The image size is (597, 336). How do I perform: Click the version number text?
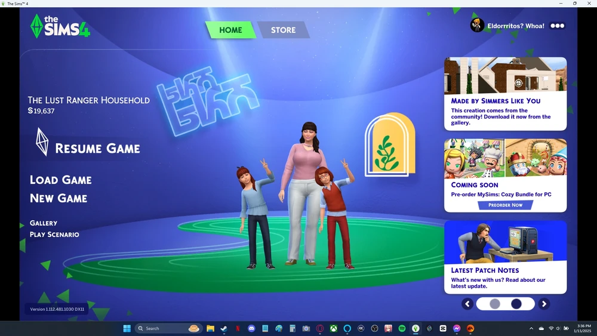57,309
